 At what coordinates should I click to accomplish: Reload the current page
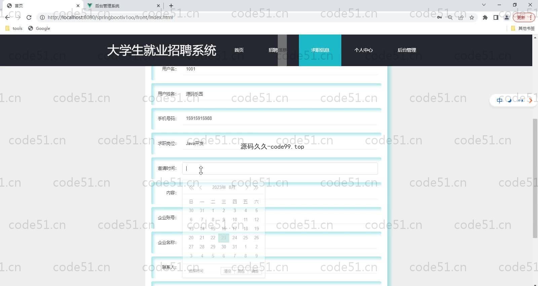[x=29, y=17]
